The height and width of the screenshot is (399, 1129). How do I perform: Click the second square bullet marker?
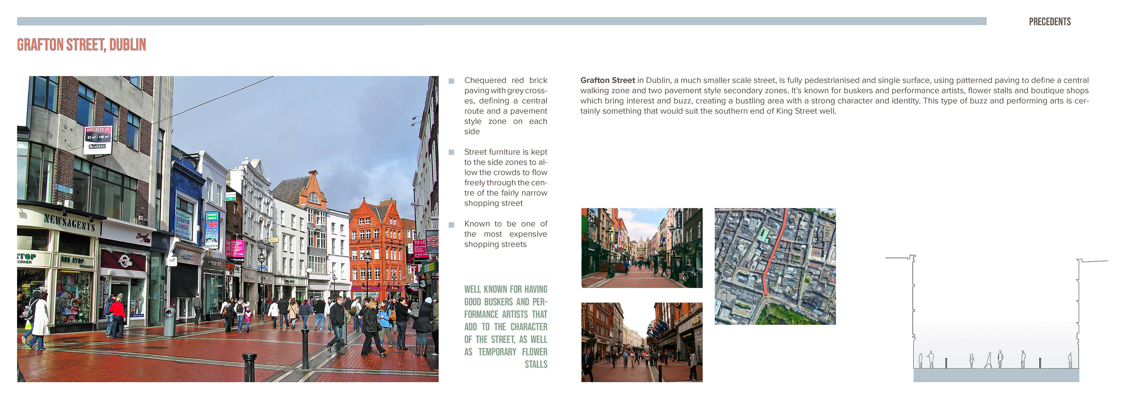tap(451, 152)
